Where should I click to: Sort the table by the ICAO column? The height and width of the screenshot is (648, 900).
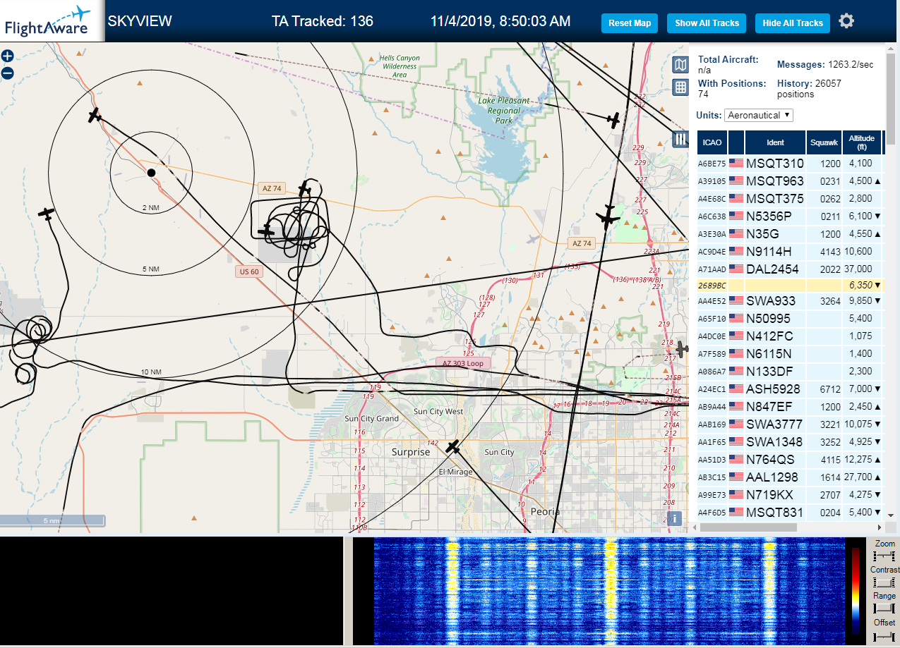(x=712, y=142)
